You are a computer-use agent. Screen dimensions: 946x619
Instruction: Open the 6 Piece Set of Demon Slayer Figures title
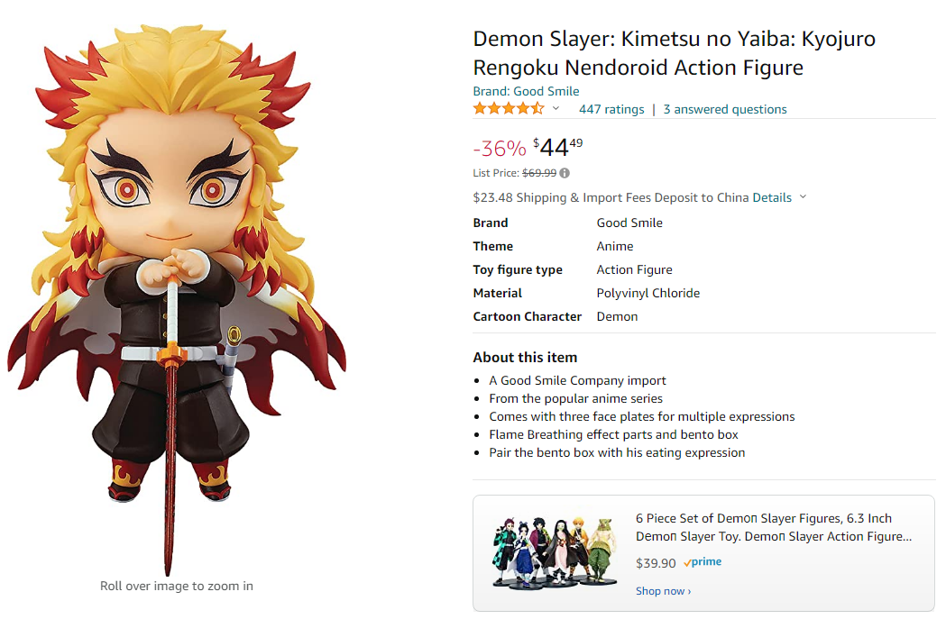(773, 527)
